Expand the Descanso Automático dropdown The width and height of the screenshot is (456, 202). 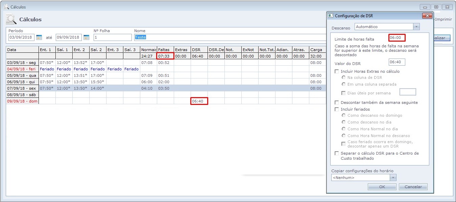(416, 27)
